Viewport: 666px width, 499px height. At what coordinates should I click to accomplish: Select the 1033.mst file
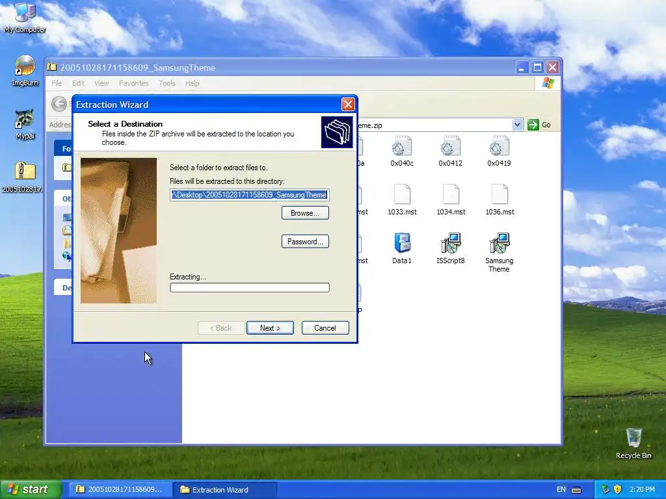402,200
